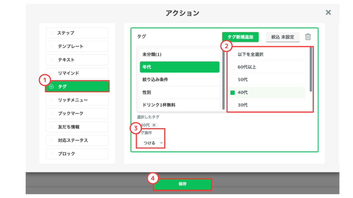Open the 絞込 未設定 filter
This screenshot has height=198, width=353.
282,37
